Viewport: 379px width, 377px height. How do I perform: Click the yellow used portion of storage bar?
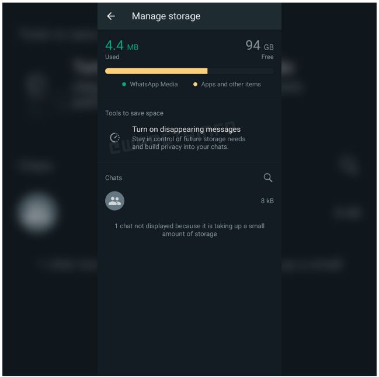156,71
